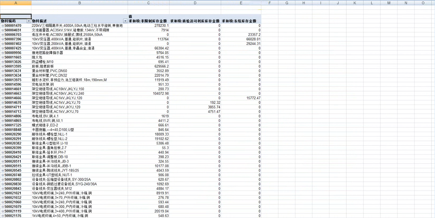Viewport: 435px width, 218px height.
Task: Select column C header
Action: (148, 3)
